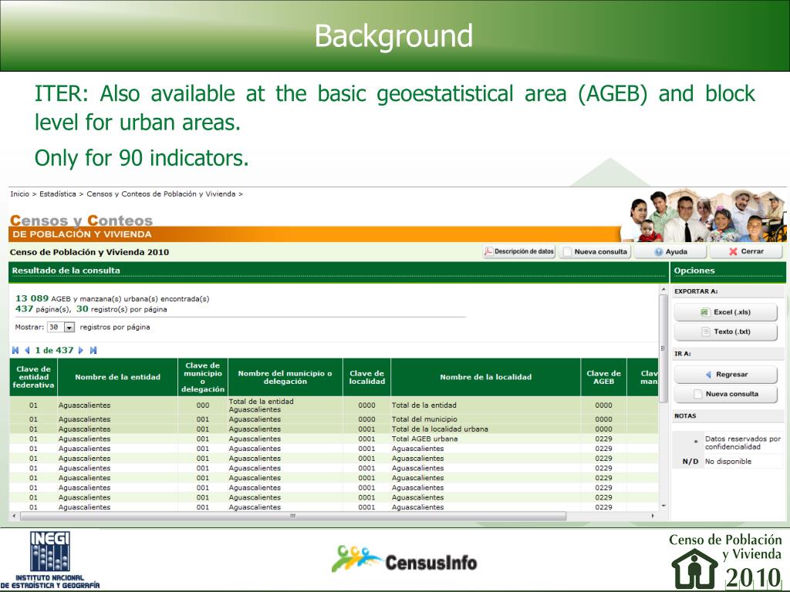This screenshot has width=790, height=592.
Task: Click the Clave de AGEB column header
Action: [x=603, y=377]
